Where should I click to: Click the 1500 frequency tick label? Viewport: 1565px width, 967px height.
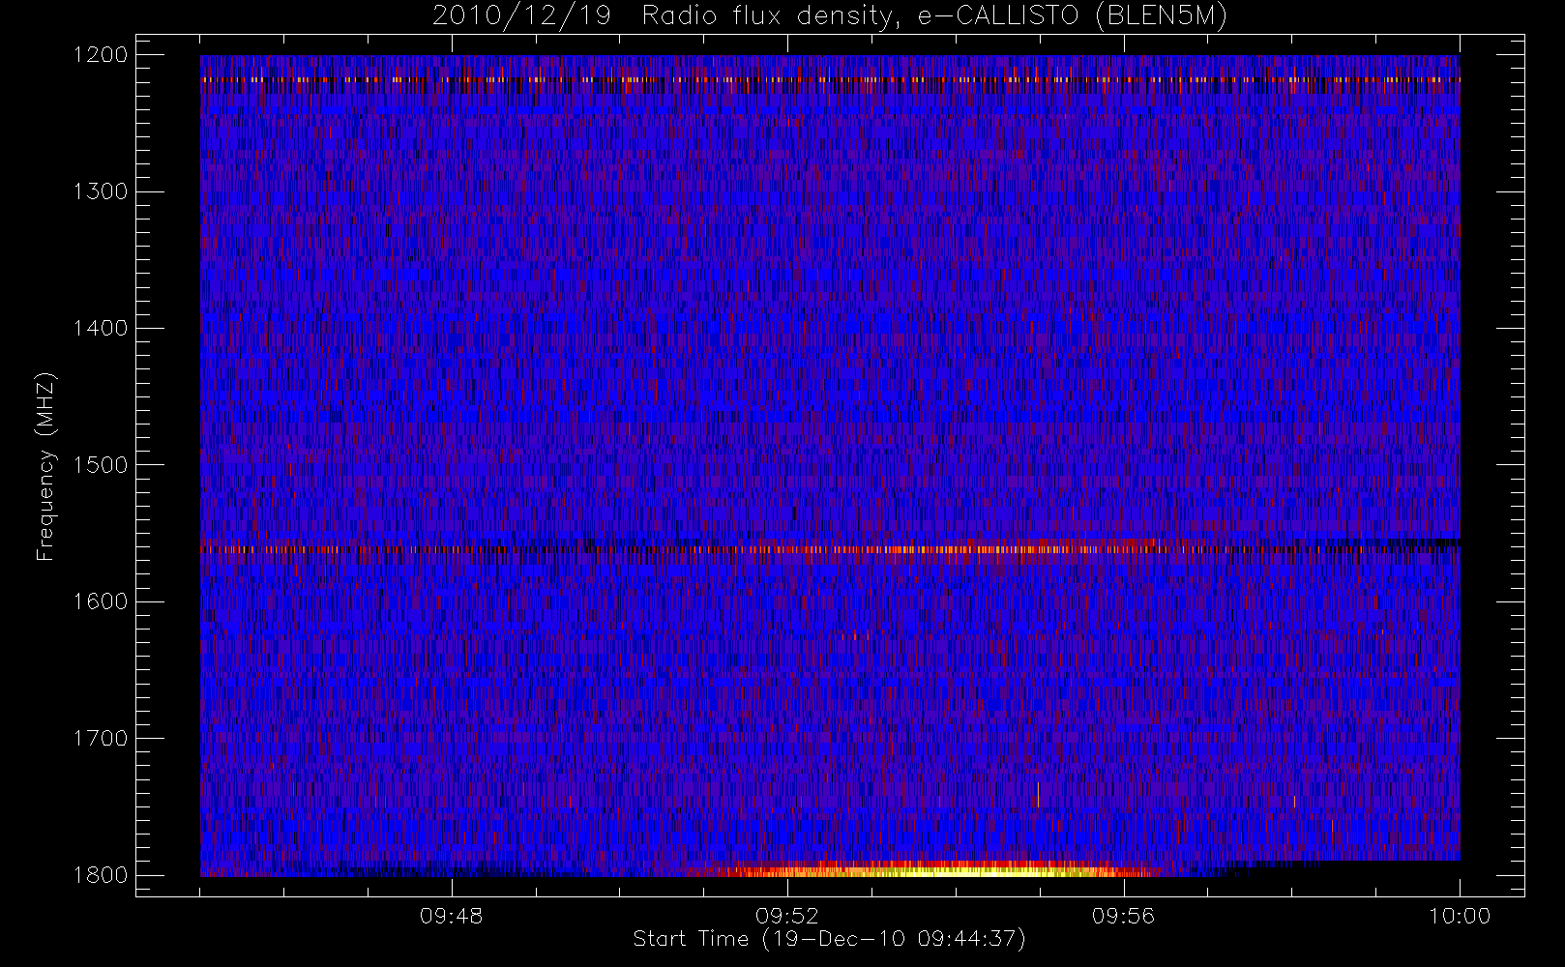101,464
